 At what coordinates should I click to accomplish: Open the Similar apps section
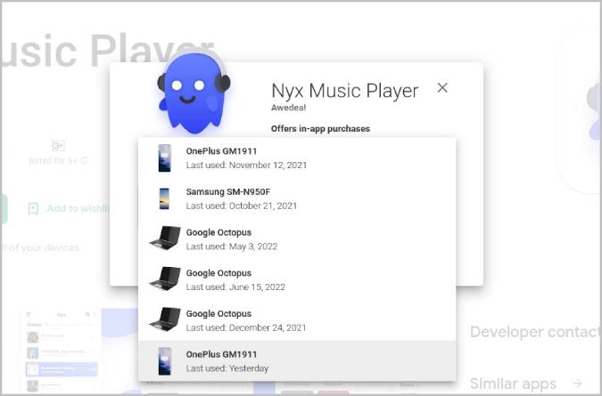(x=513, y=384)
